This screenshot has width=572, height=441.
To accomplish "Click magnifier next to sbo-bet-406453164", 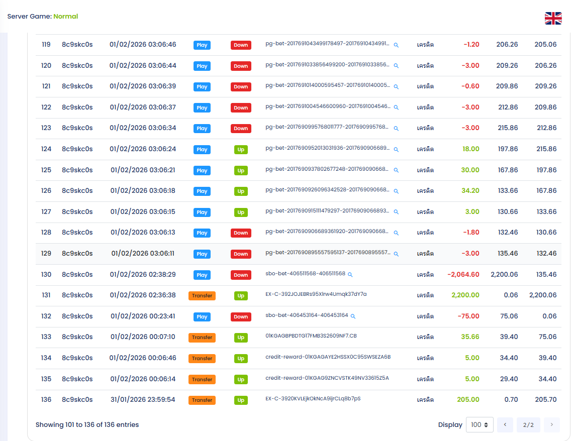I will 353,316.
